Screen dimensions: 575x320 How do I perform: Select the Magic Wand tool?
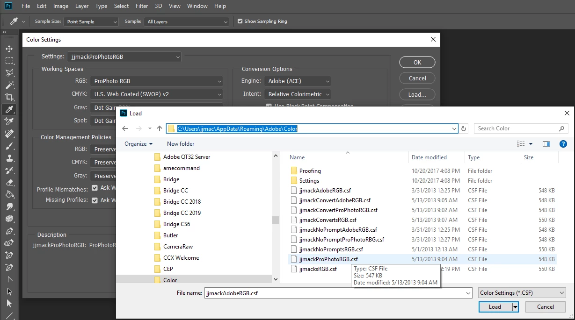click(9, 85)
